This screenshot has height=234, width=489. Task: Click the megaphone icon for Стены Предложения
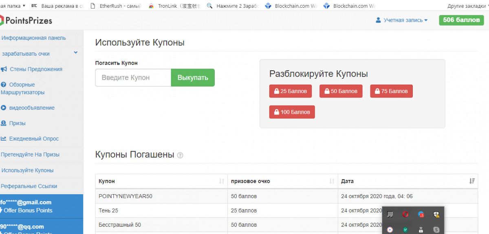(x=4, y=69)
